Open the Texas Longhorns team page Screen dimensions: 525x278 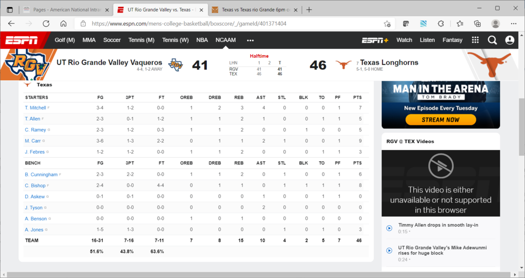click(389, 62)
